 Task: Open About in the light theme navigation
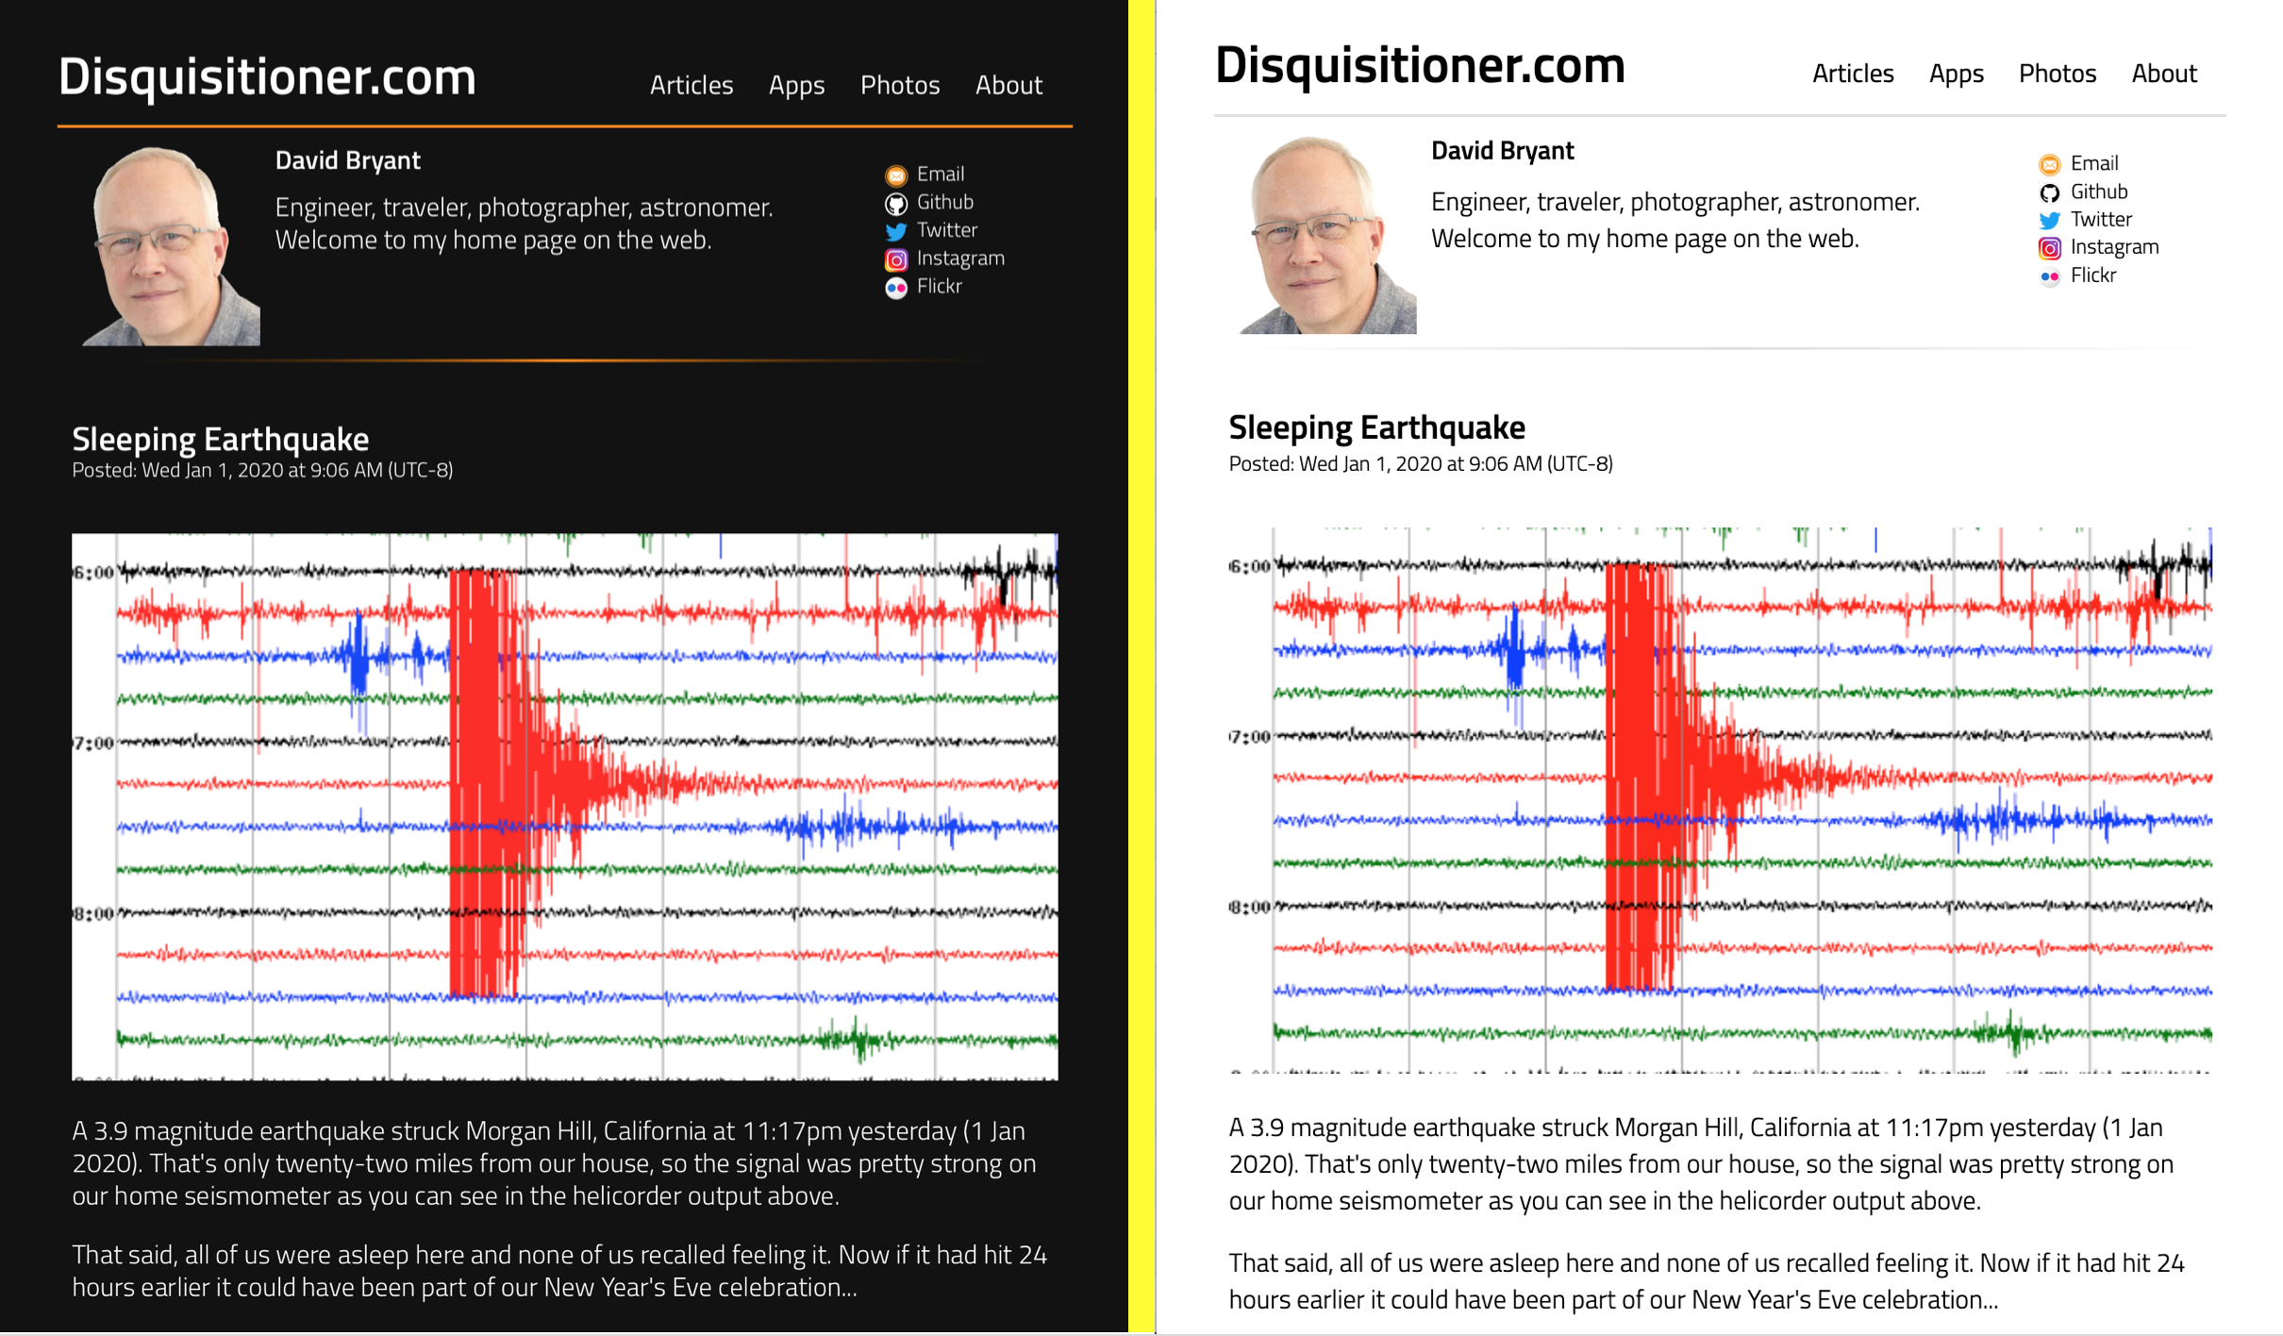click(2164, 74)
